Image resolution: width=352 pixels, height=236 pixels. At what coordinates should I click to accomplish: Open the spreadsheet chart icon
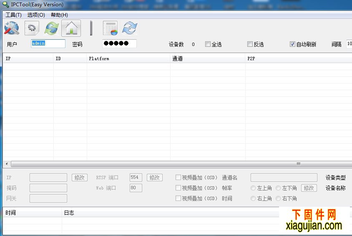[111, 28]
